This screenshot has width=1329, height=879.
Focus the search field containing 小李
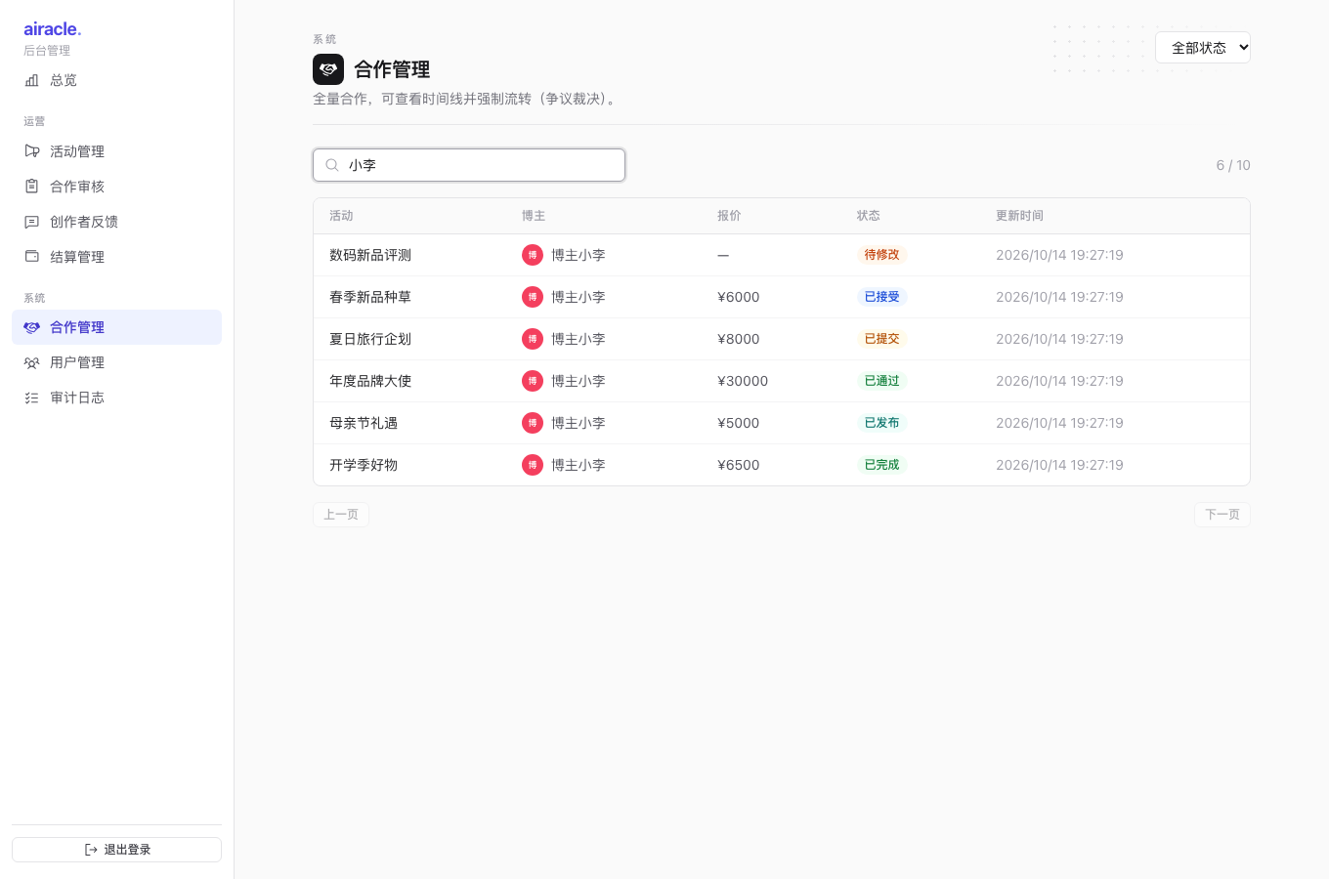click(469, 165)
